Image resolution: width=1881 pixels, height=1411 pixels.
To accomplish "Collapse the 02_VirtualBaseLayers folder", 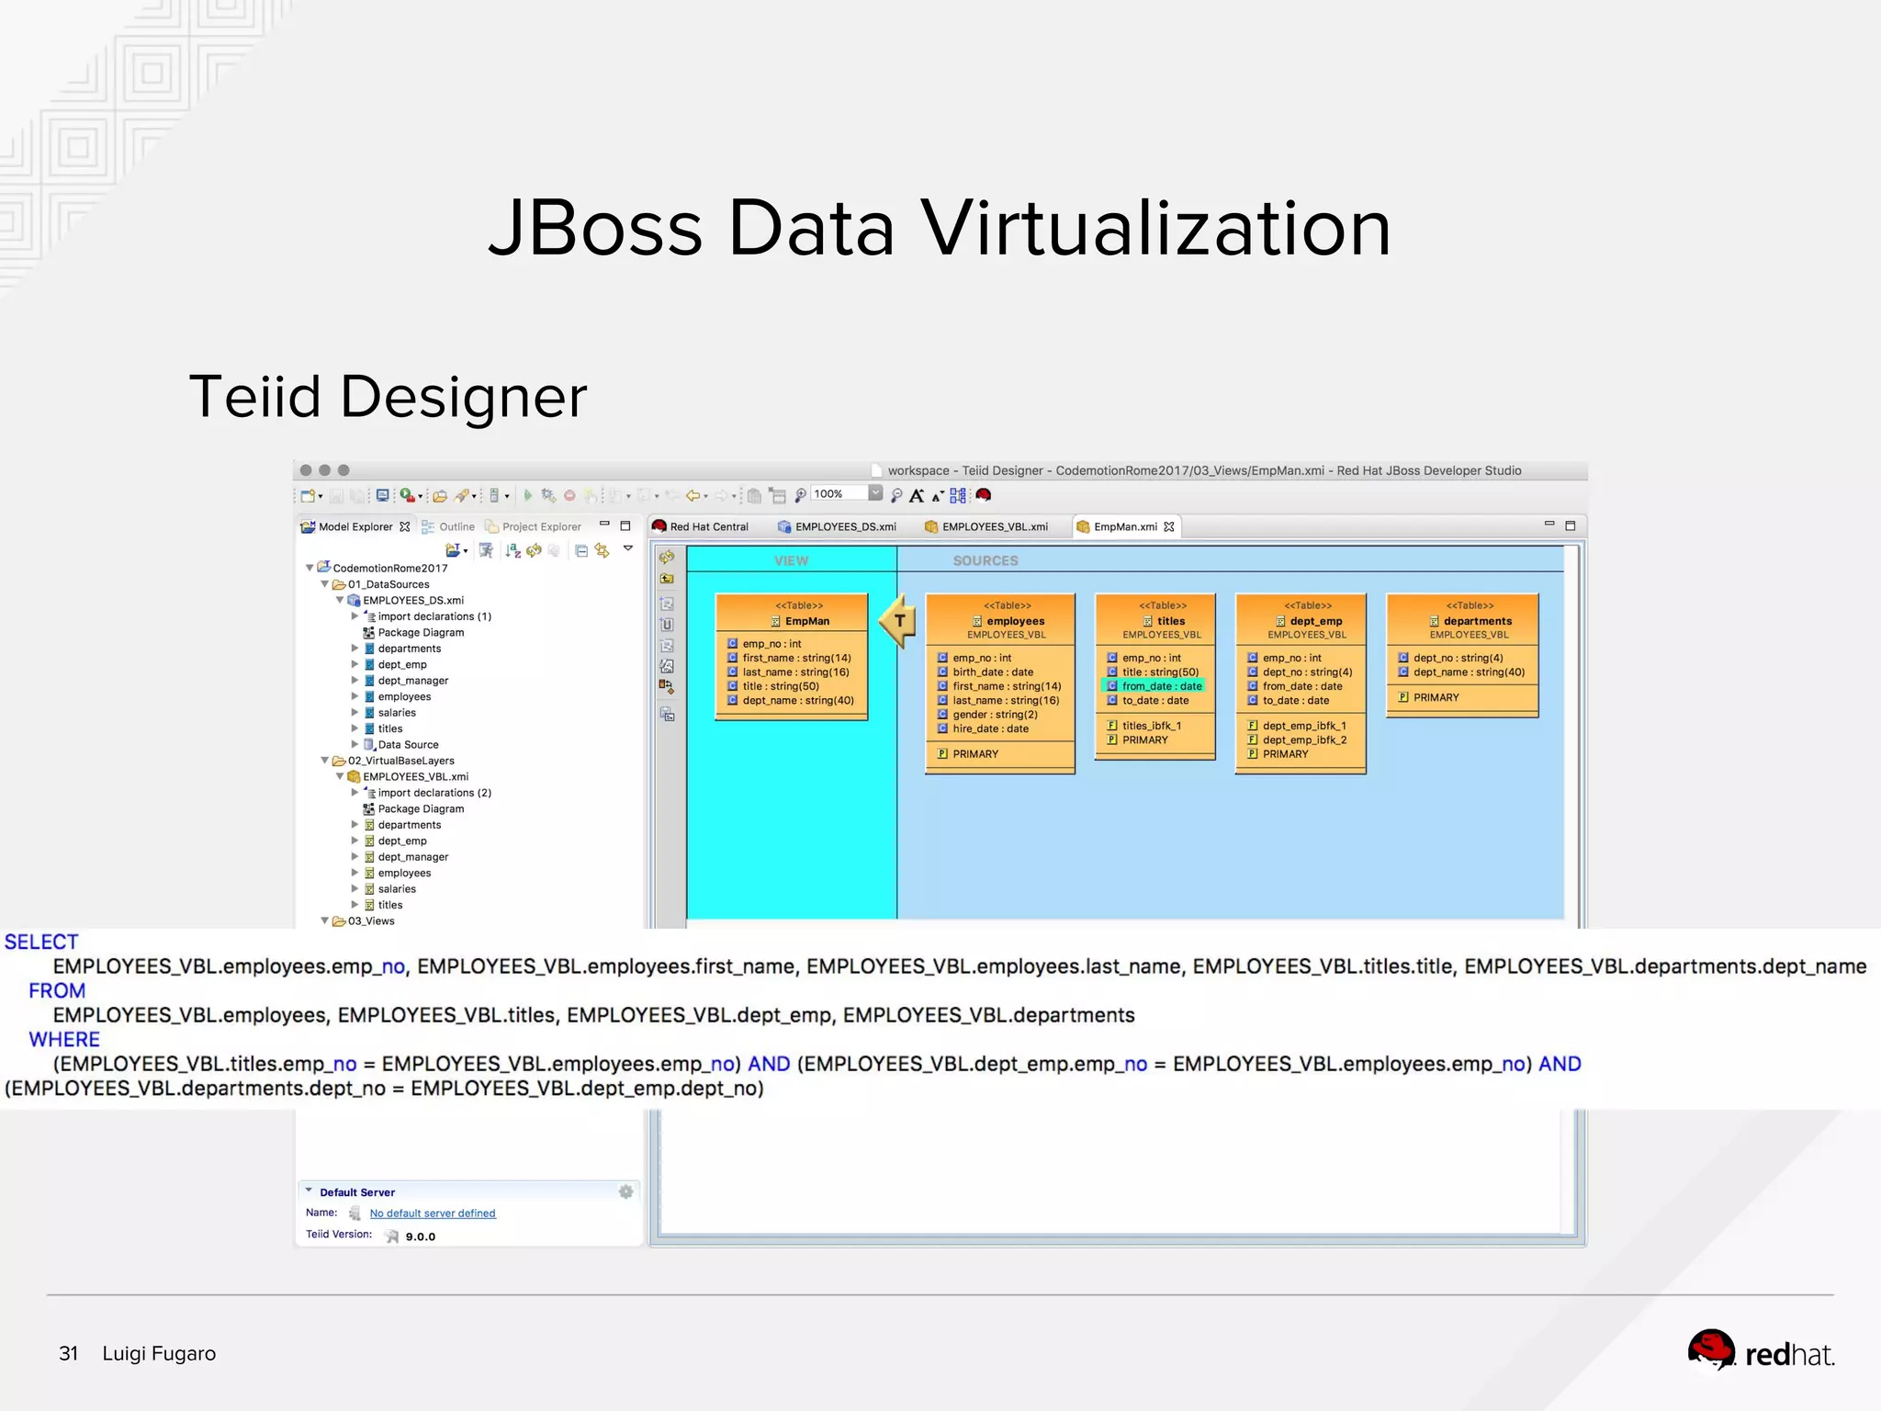I will [324, 761].
